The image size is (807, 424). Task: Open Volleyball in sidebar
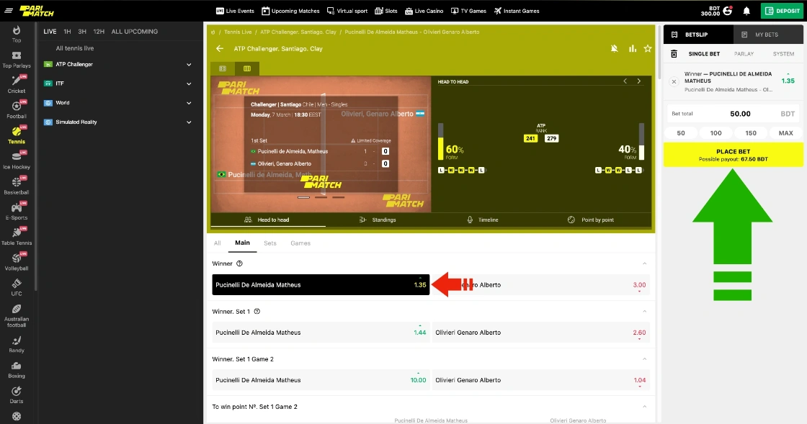coord(17,262)
